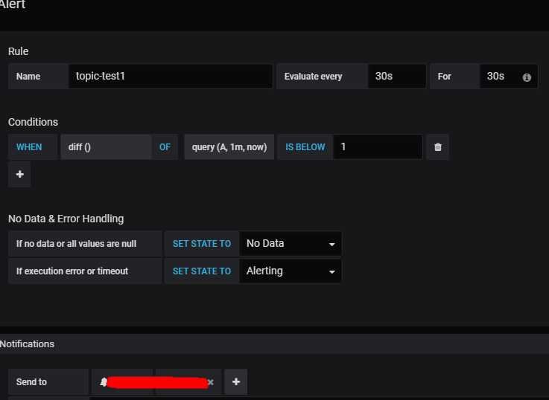Remove the redacted notification channel tag
Viewport: 549px width, 400px height.
point(210,382)
